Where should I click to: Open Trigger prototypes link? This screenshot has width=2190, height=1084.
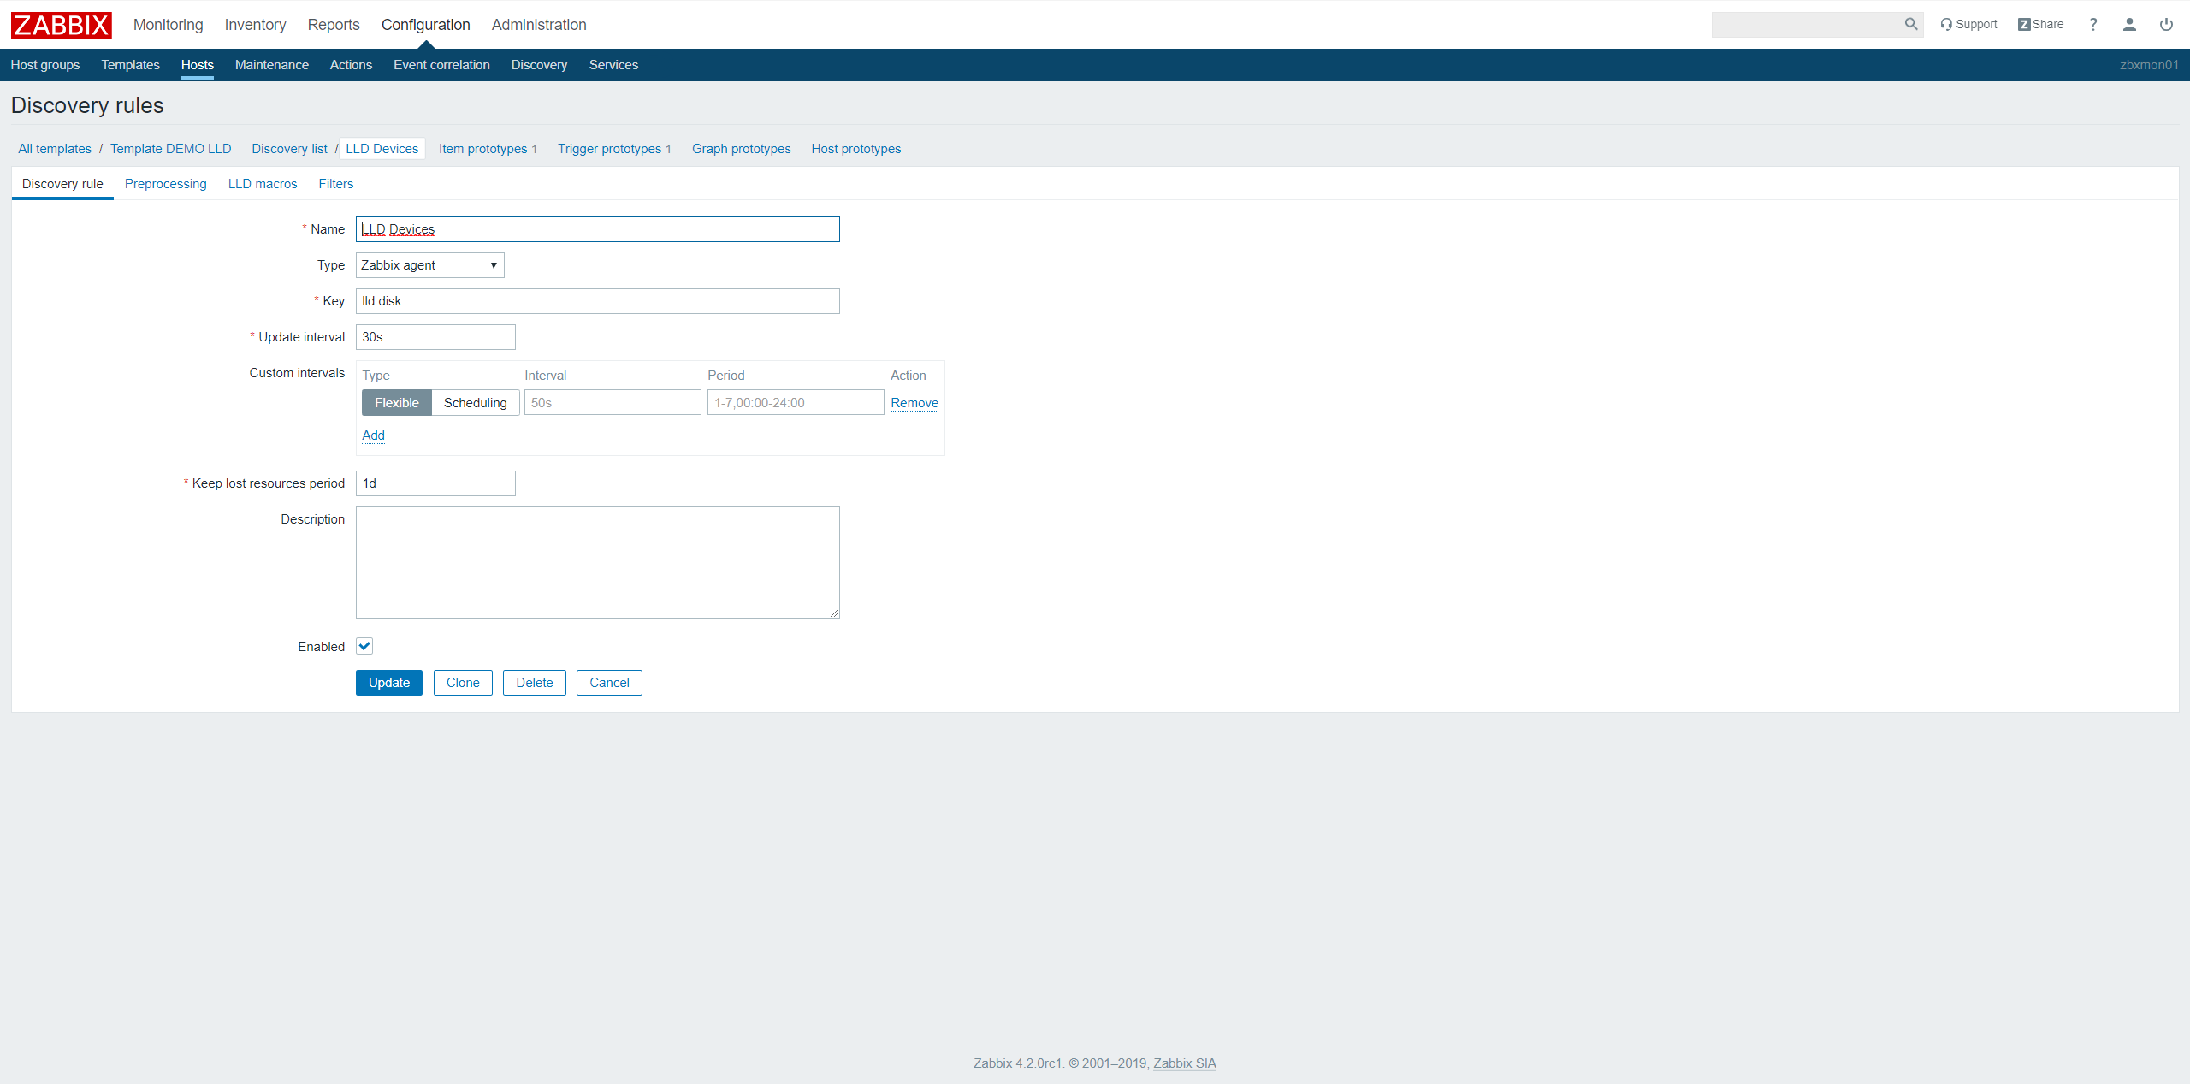(x=610, y=149)
